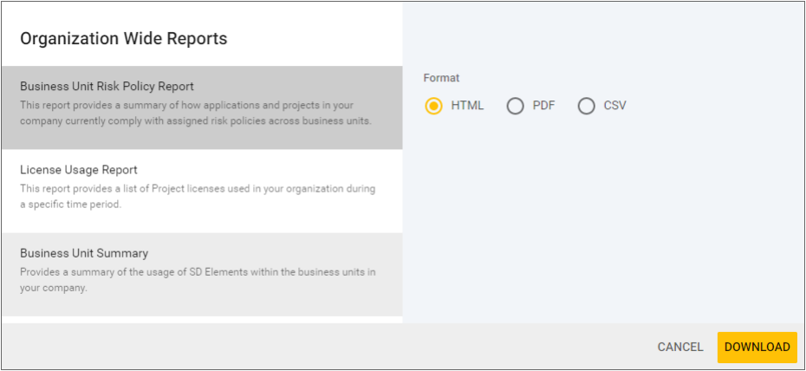This screenshot has height=371, width=806.
Task: Click the "PDF" label text
Action: (543, 106)
